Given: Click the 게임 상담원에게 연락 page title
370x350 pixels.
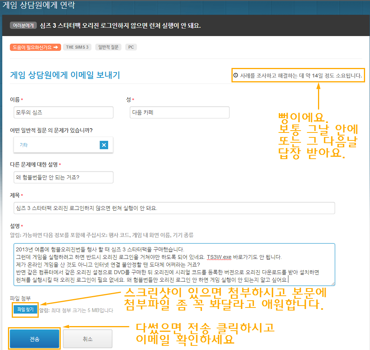Looking at the screenshot, I should (x=39, y=5).
